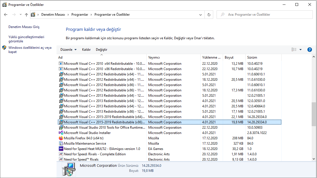
Task: Click the EA Games publisher cell
Action: (156, 149)
